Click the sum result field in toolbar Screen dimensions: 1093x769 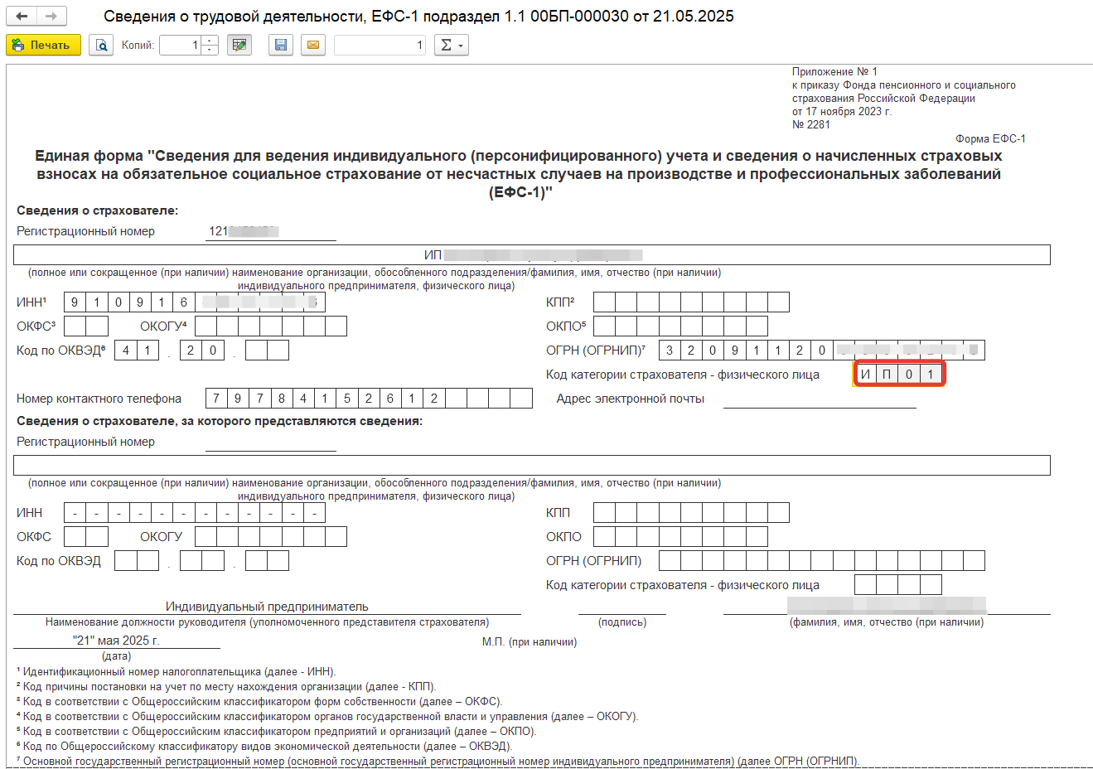[380, 45]
